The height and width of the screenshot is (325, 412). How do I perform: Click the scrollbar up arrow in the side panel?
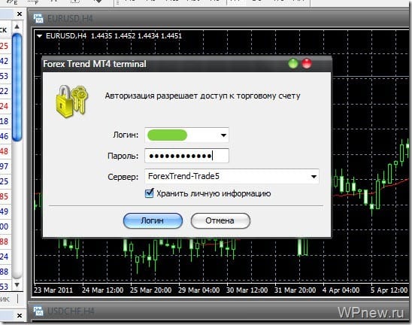(17, 26)
